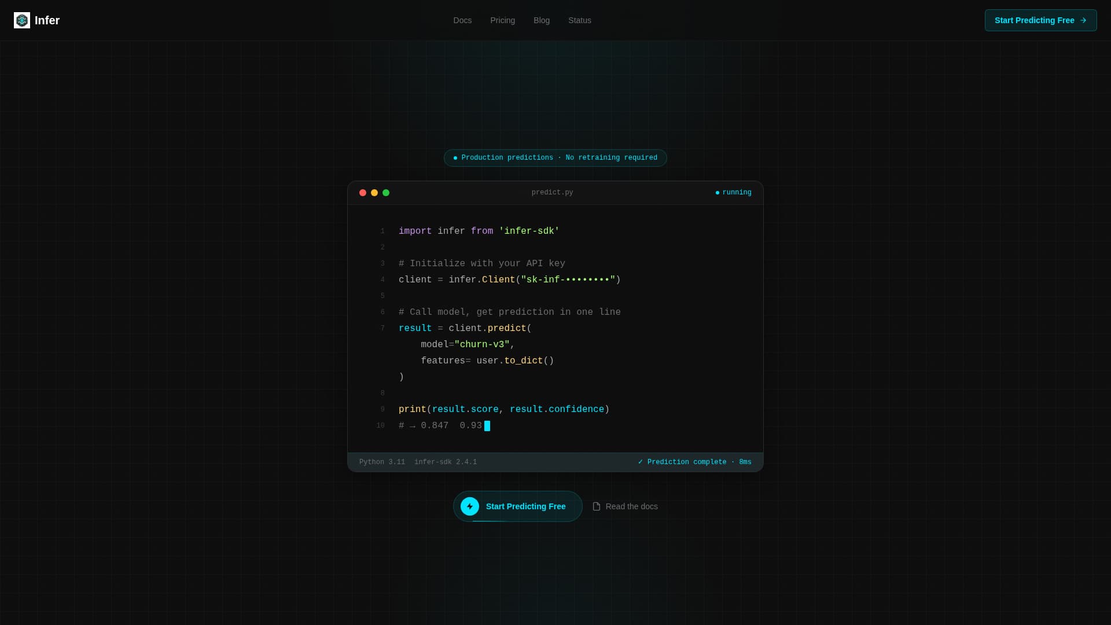Screen dimensions: 1111x625
Task: Click the '# Initialize with your API key' comment
Action: 482,263
